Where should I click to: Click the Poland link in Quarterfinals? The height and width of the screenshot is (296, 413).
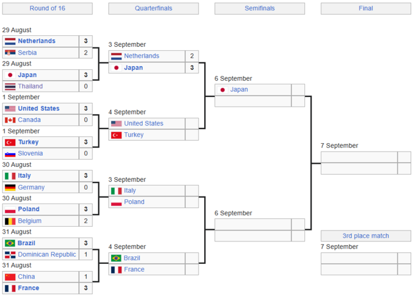click(x=134, y=202)
